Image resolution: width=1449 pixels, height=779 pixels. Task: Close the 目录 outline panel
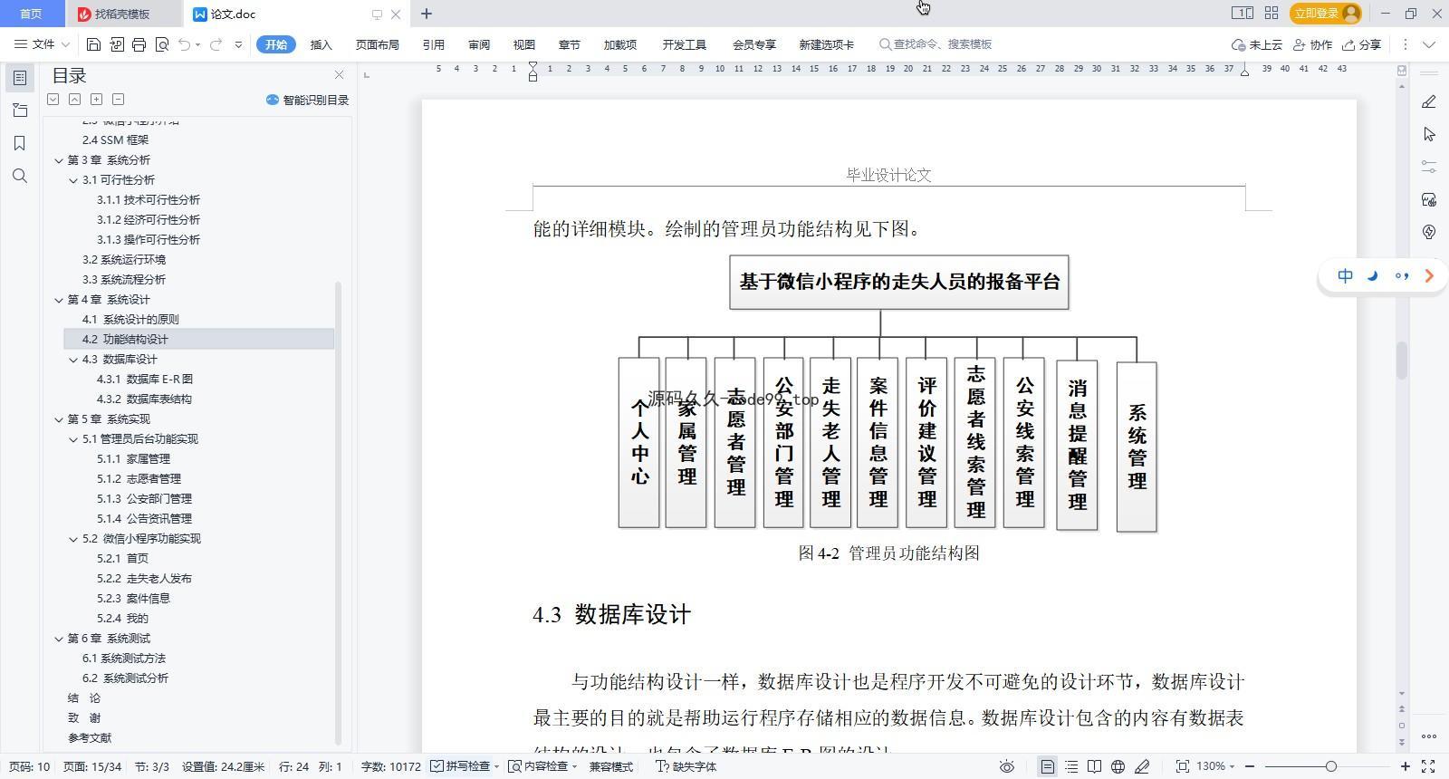[339, 75]
